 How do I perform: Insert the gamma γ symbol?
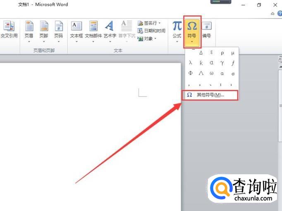pos(222,63)
